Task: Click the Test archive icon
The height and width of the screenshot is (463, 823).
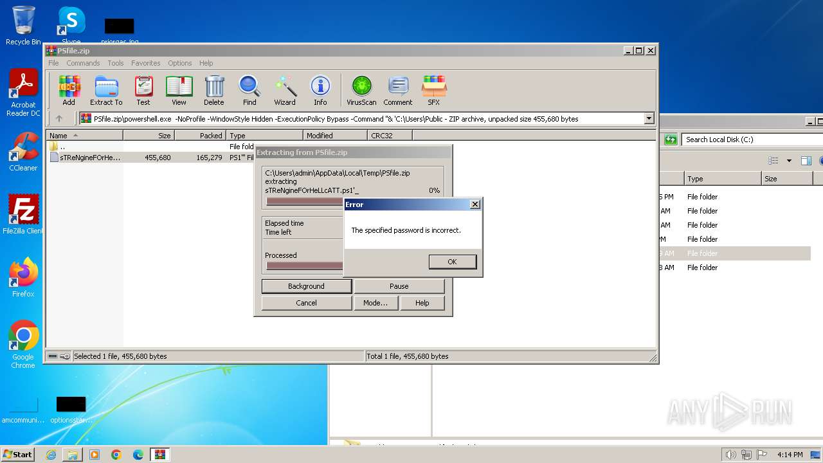Action: [143, 91]
